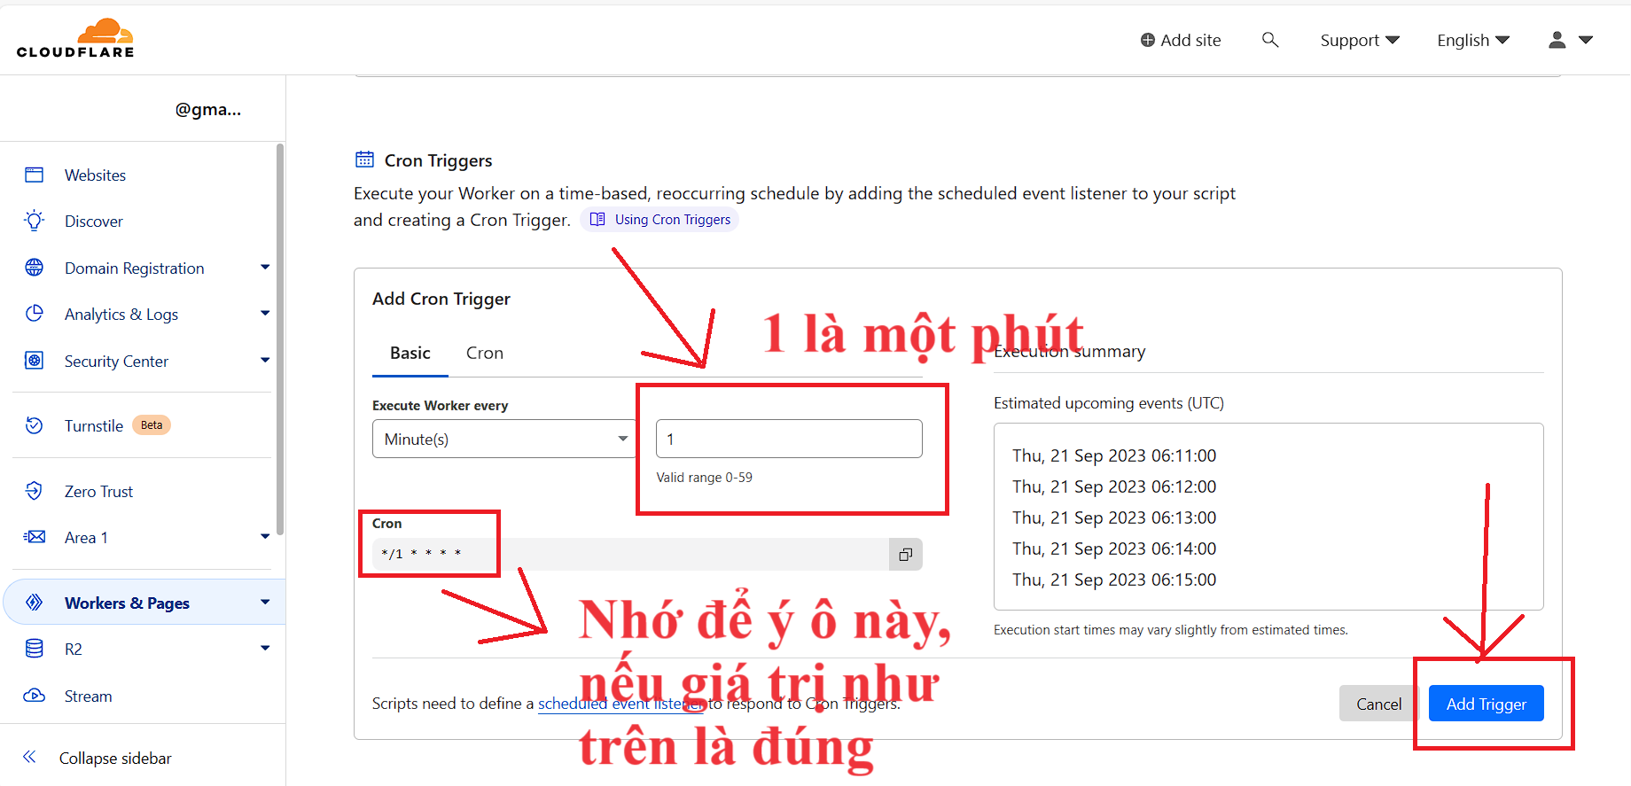Click the Add site link

pyautogui.click(x=1181, y=40)
